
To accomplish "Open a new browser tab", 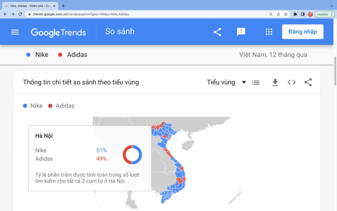I will coord(63,6).
